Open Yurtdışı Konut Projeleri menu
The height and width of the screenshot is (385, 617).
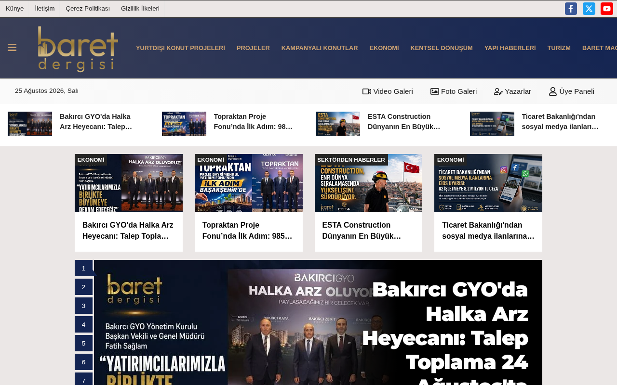point(180,48)
